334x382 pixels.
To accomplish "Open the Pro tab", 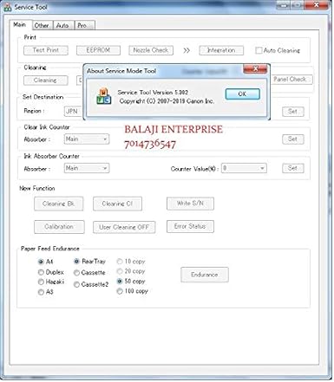I will click(x=84, y=25).
